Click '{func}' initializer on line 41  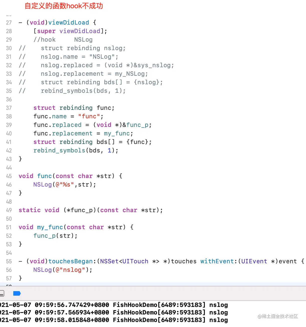tap(137, 142)
